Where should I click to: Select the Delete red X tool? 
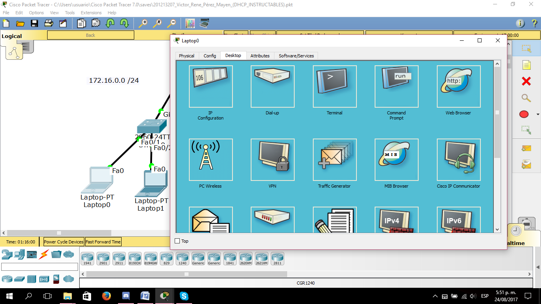click(526, 82)
